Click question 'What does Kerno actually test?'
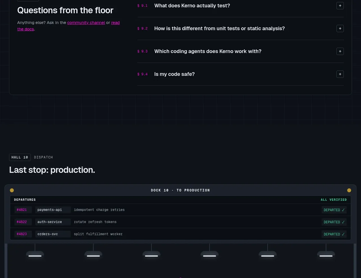 [x=192, y=6]
